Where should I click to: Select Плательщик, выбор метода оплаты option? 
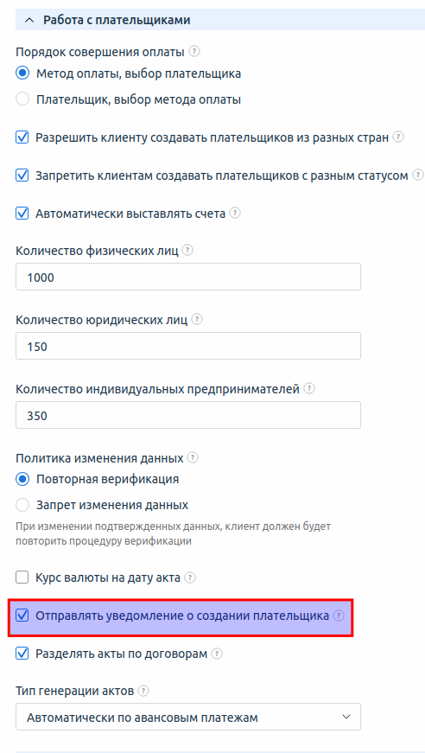pyautogui.click(x=22, y=99)
